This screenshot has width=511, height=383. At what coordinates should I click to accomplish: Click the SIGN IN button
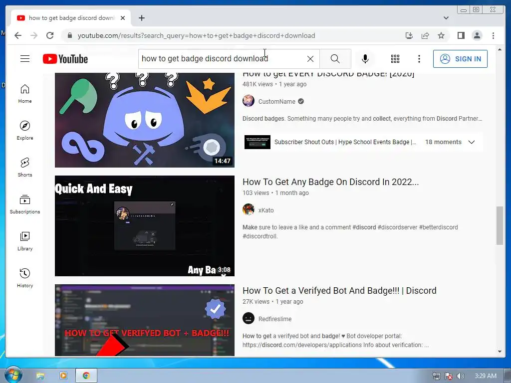pyautogui.click(x=460, y=59)
